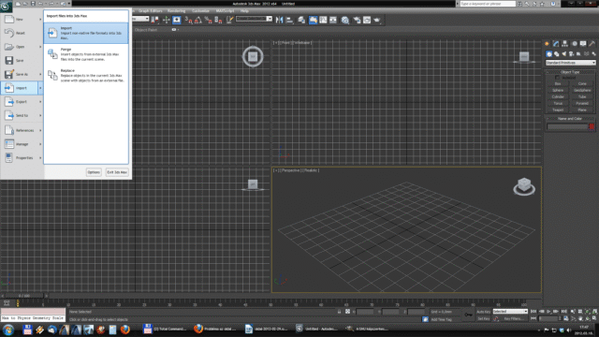Click the Align tool icon

(x=289, y=20)
